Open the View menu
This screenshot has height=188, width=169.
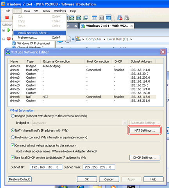(27, 11)
